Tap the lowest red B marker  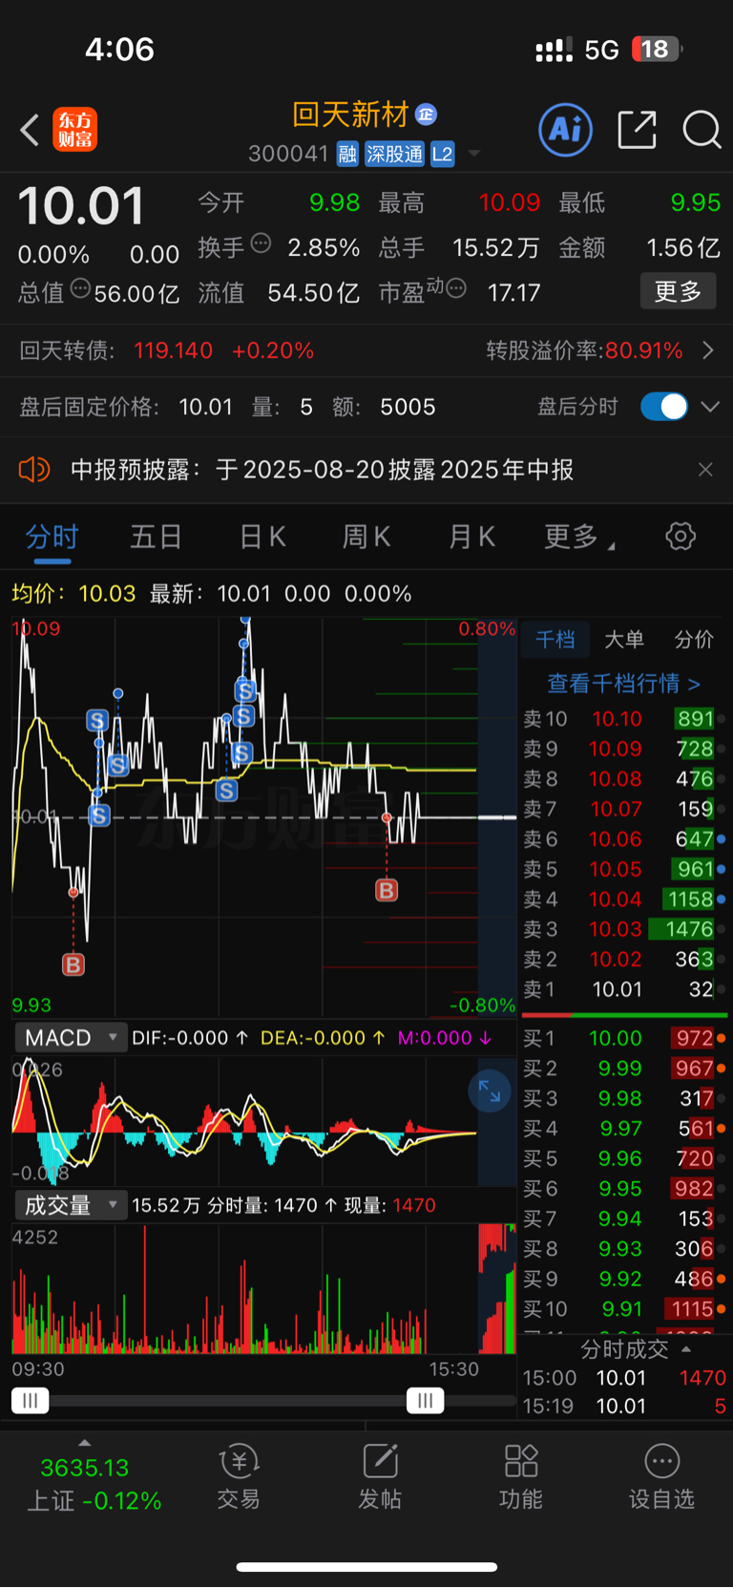pos(73,964)
